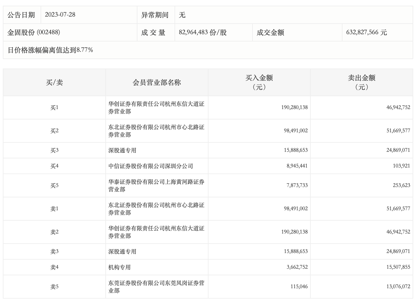The height and width of the screenshot is (303, 417).
Task: Click the 日价格涨幅偏离值达到8.77% text row
Action: pos(50,50)
